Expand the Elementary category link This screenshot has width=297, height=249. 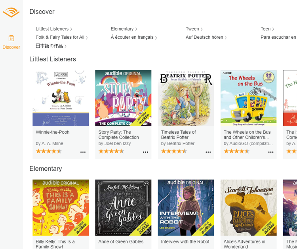124,29
